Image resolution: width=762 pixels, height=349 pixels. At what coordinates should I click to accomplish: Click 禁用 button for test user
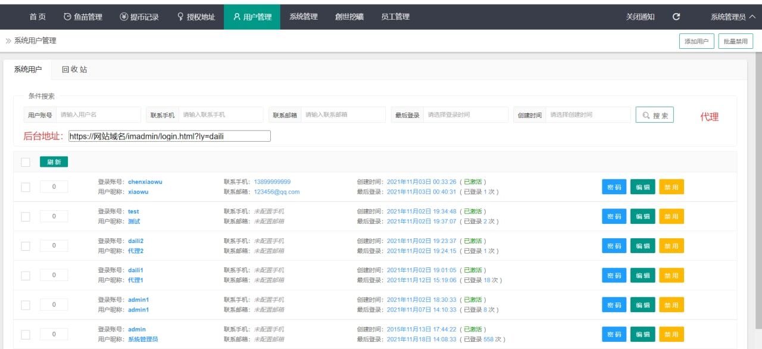[672, 216]
